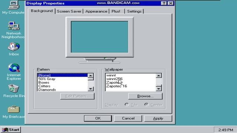This screenshot has height=133, width=237.
Task: Click the taskbar clock showing 2:49 PM
Action: (226, 130)
